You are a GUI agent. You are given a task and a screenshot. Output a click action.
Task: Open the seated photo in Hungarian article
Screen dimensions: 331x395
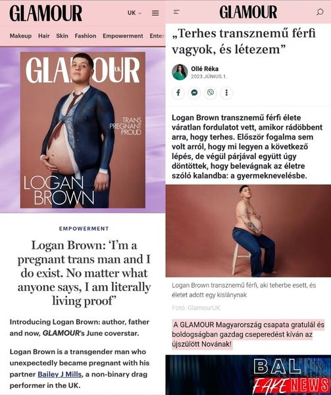[248, 231]
